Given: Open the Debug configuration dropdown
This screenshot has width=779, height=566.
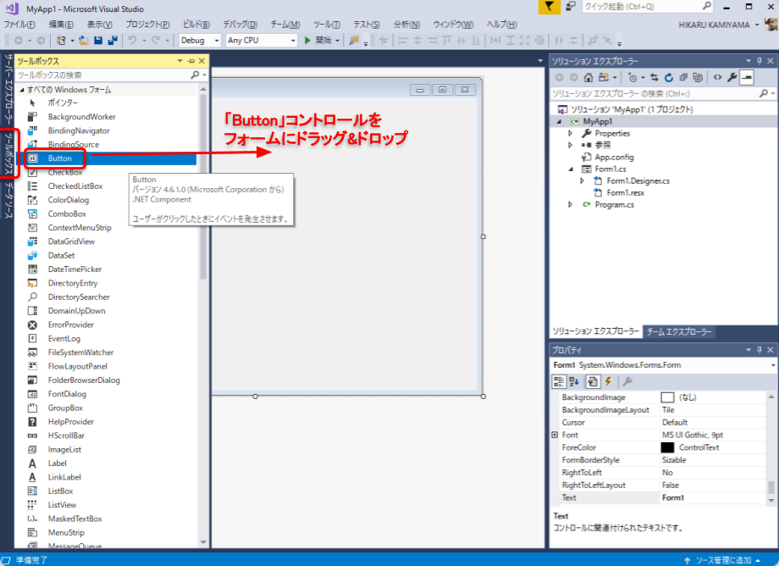Looking at the screenshot, I should tap(217, 41).
